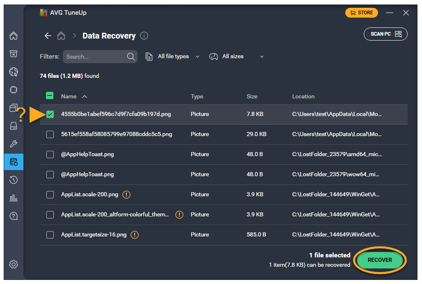Open the STORE button at top
Screen dimensions: 422x284
coord(361,13)
